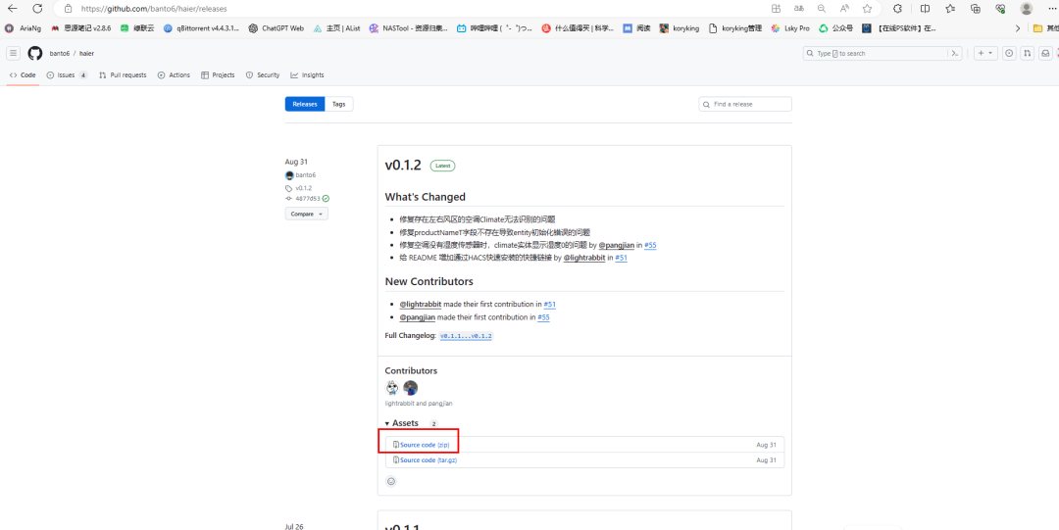
Task: Open the collections icon
Action: click(976, 9)
